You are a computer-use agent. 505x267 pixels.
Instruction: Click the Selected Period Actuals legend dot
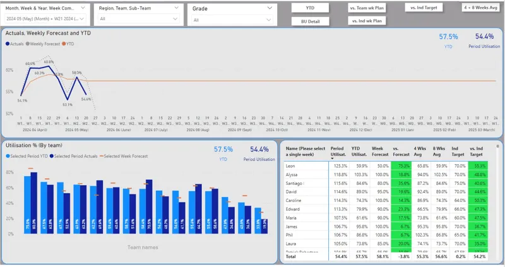tap(52, 156)
